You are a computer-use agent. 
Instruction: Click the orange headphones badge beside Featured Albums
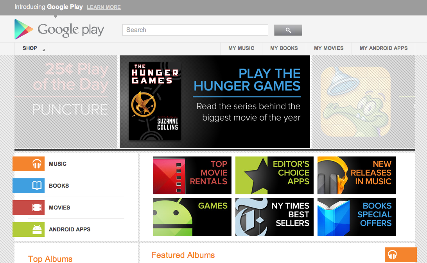coord(400,255)
